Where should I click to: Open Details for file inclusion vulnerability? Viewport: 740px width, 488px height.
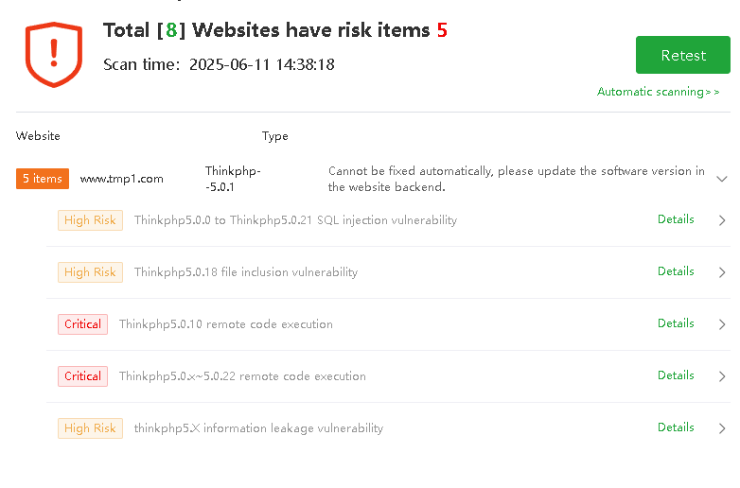click(676, 271)
